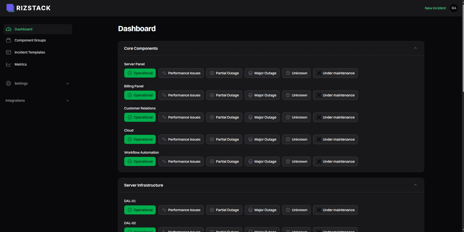This screenshot has height=232, width=464.
Task: Click the New Incident link
Action: [x=435, y=8]
